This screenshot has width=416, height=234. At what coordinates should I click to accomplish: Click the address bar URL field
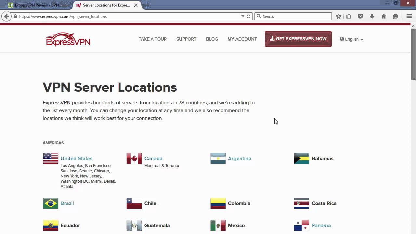pyautogui.click(x=130, y=16)
